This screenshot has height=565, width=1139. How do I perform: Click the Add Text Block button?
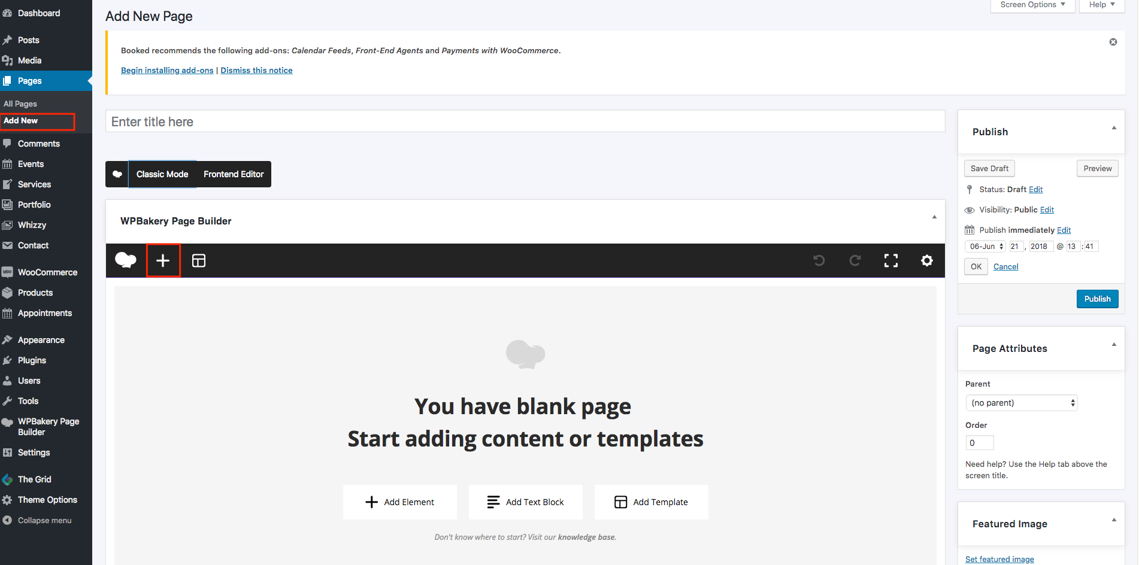(x=526, y=502)
